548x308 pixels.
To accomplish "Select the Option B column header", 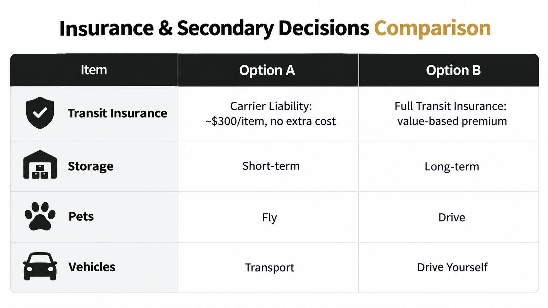I will (449, 70).
